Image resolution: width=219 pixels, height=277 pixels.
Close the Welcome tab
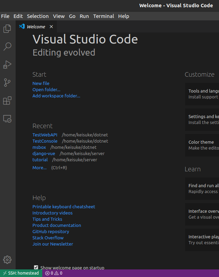51,27
